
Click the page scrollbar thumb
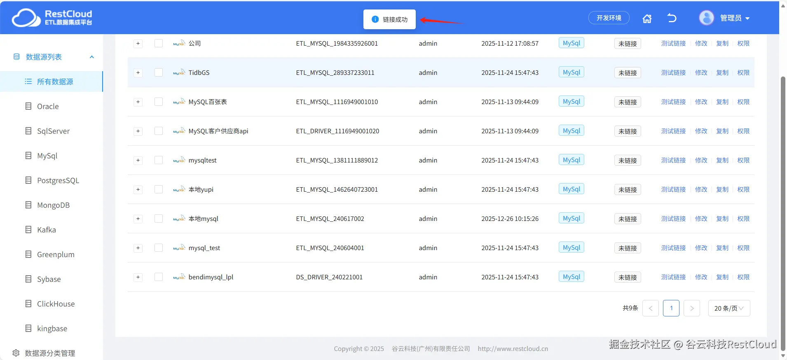[x=783, y=213]
